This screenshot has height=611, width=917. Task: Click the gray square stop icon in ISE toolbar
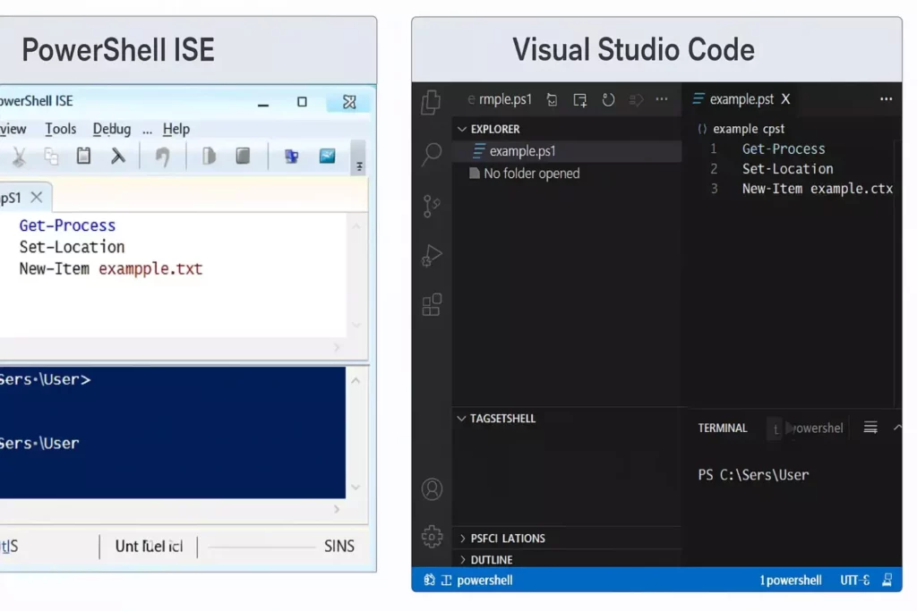[x=243, y=156]
